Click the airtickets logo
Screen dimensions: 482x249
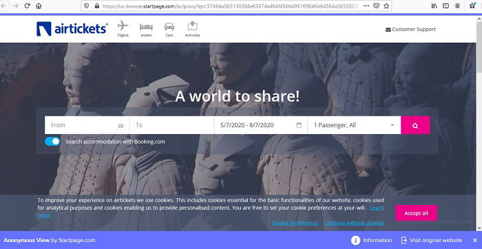(x=72, y=29)
